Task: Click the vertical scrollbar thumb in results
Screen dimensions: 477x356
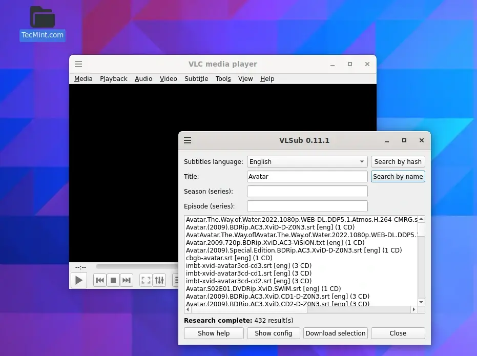Action: click(x=421, y=229)
